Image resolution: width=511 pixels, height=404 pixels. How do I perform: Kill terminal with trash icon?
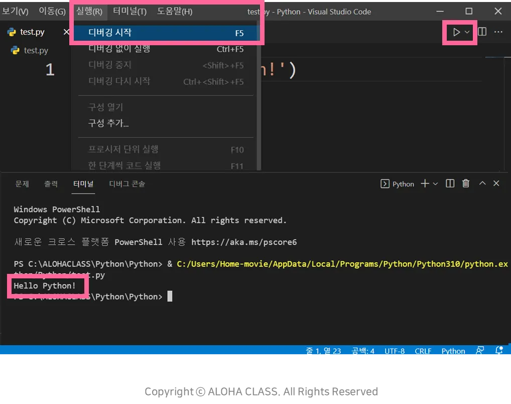[466, 183]
